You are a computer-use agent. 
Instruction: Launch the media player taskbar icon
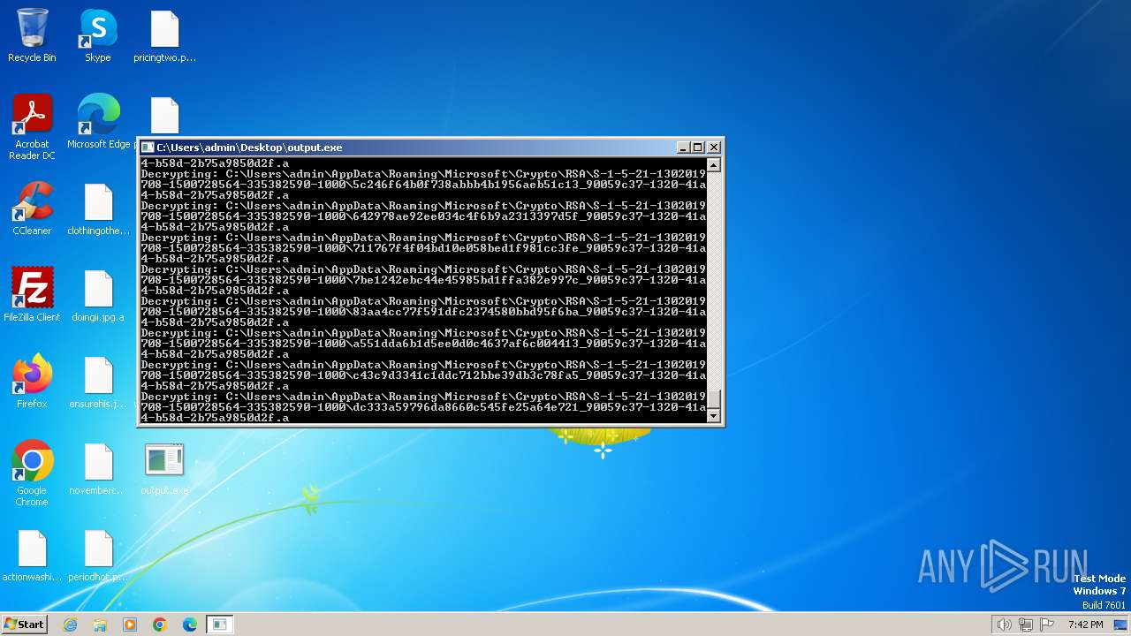click(130, 625)
